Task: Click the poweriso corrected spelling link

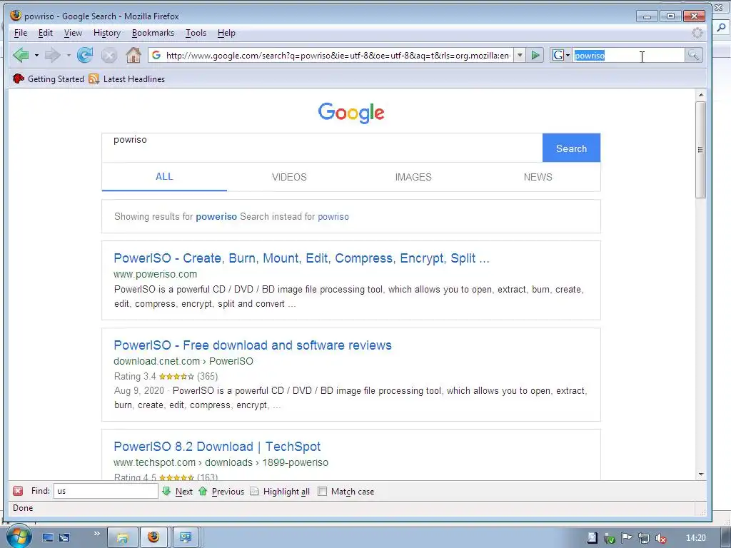Action: [x=216, y=217]
